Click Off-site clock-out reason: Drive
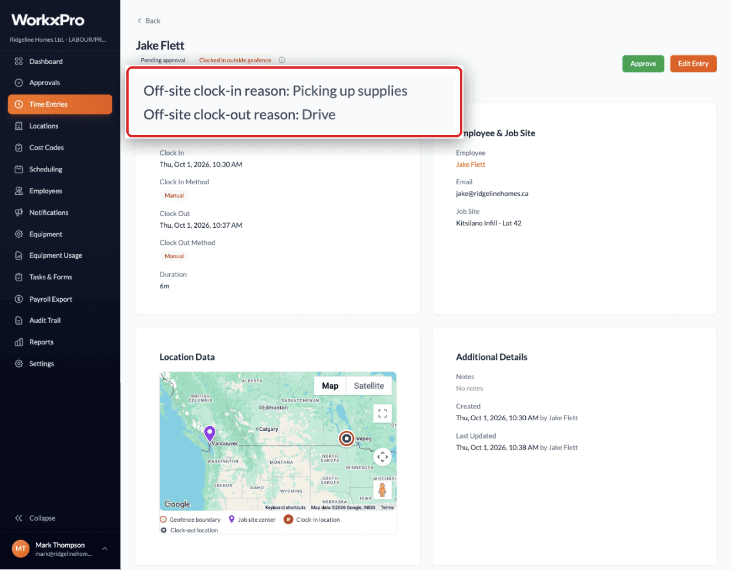732x570 pixels. [x=240, y=114]
